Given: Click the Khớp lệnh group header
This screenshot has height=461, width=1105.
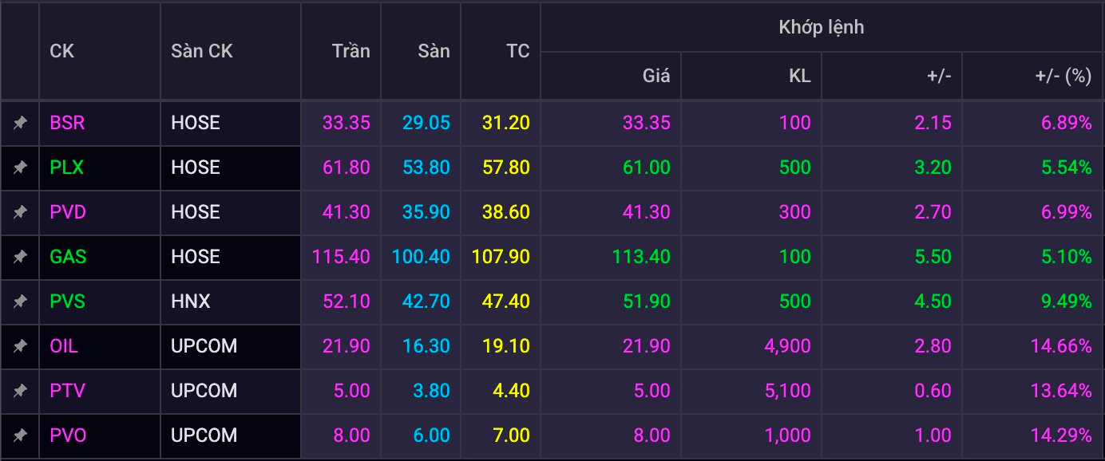Looking at the screenshot, I should tap(822, 27).
